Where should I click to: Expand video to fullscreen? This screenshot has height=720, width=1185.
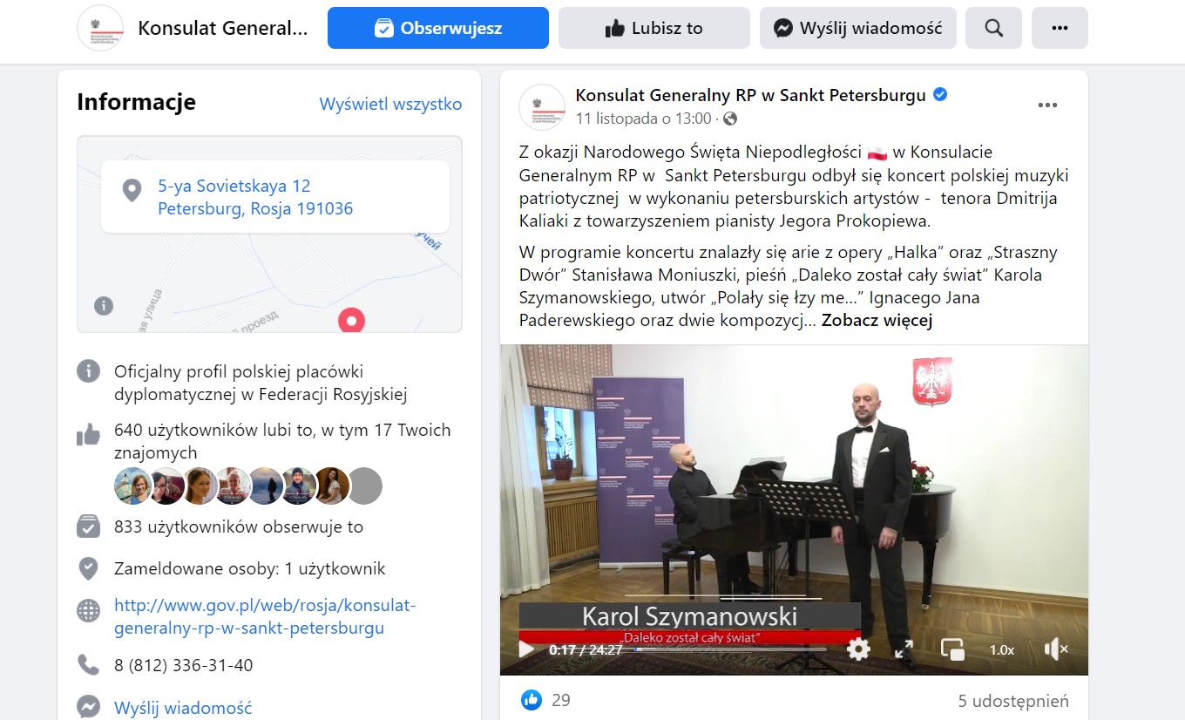(x=904, y=649)
